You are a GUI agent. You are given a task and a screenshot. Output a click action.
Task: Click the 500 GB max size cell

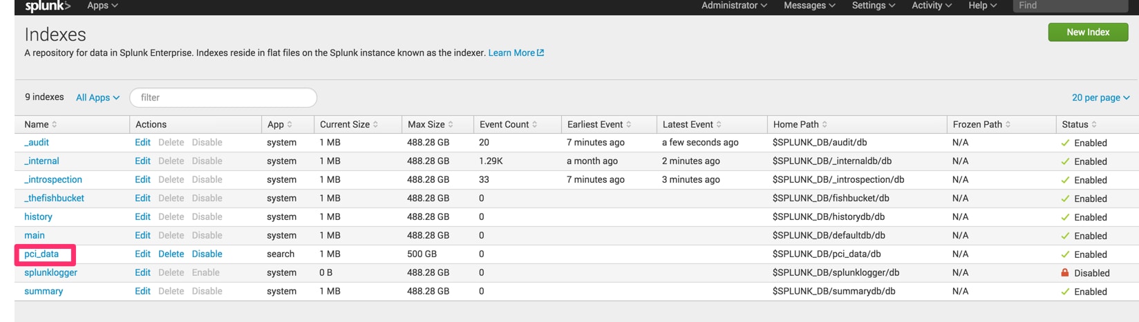[x=422, y=254]
